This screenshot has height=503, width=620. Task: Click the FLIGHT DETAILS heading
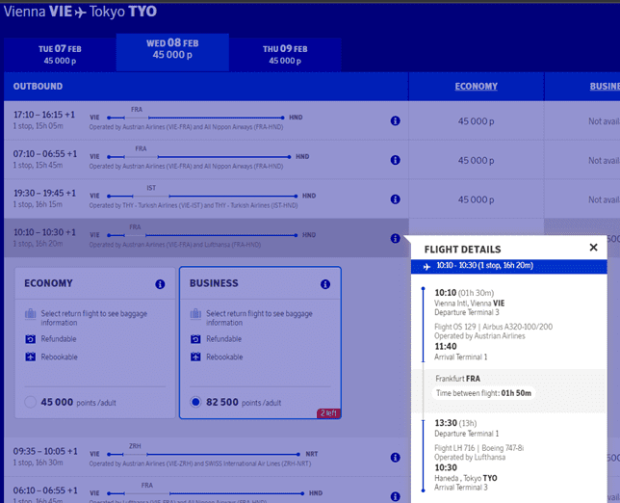coord(463,250)
